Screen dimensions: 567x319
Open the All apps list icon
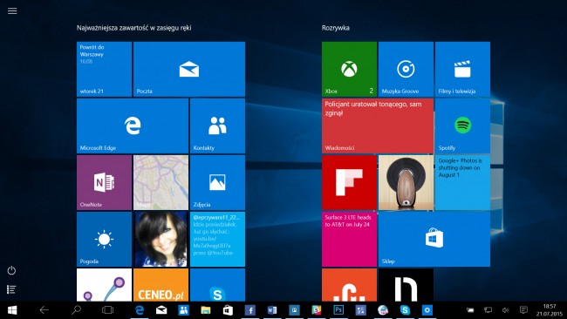(11, 289)
